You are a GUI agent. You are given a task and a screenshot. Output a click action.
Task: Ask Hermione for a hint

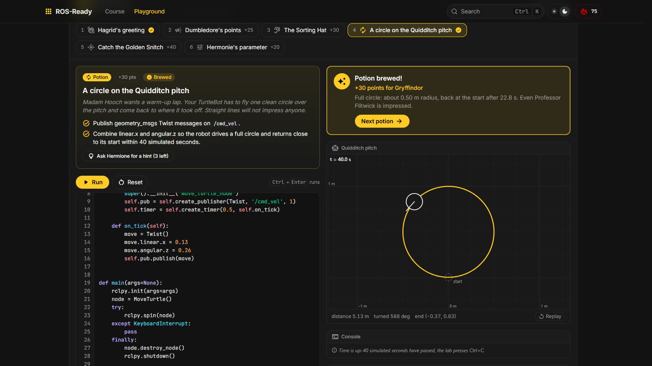point(128,156)
